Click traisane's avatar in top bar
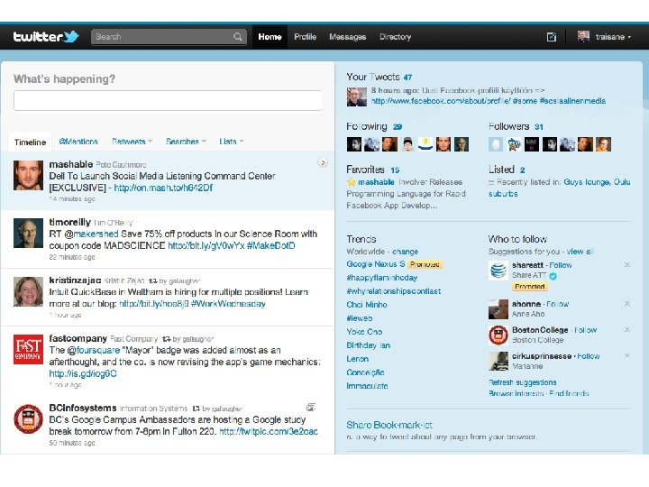Screen dimensions: 649x487 point(583,36)
